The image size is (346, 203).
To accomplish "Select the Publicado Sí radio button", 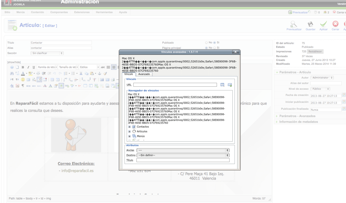I will pos(215,42).
